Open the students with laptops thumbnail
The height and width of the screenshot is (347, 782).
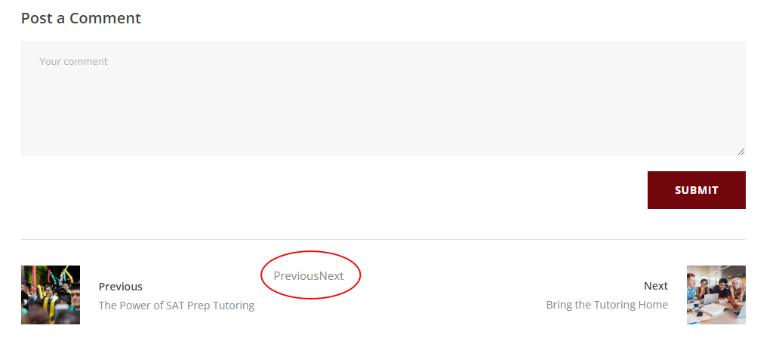(716, 295)
